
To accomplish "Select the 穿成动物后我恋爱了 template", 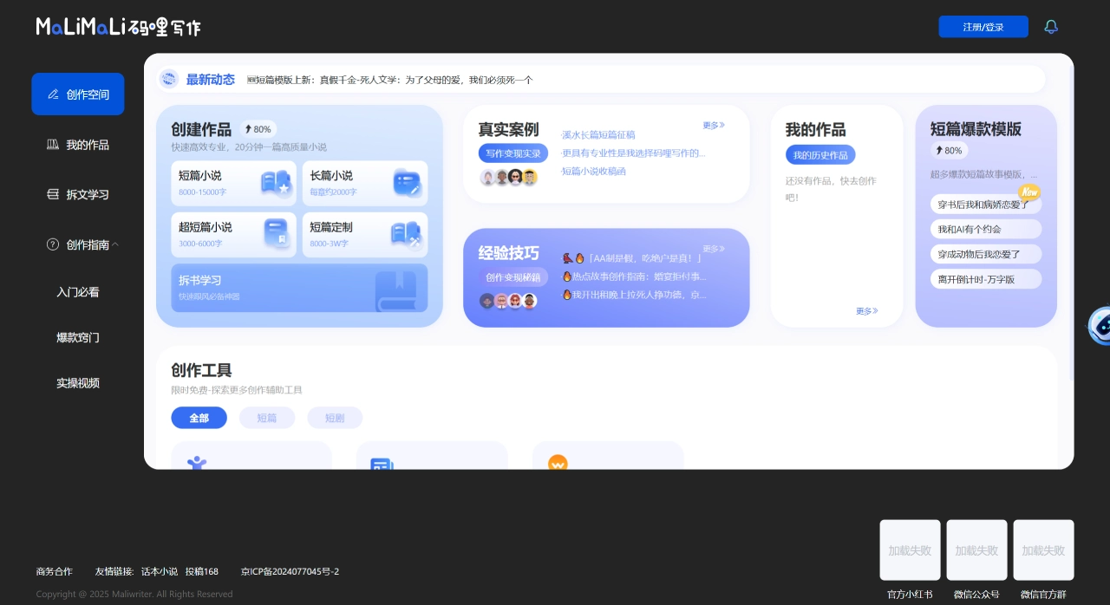I will pyautogui.click(x=985, y=255).
